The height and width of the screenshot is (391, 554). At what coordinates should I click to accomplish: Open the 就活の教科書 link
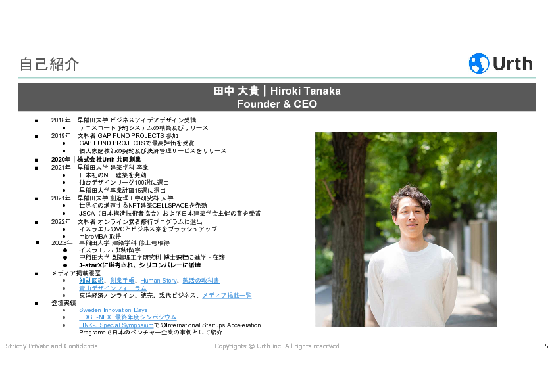201,281
